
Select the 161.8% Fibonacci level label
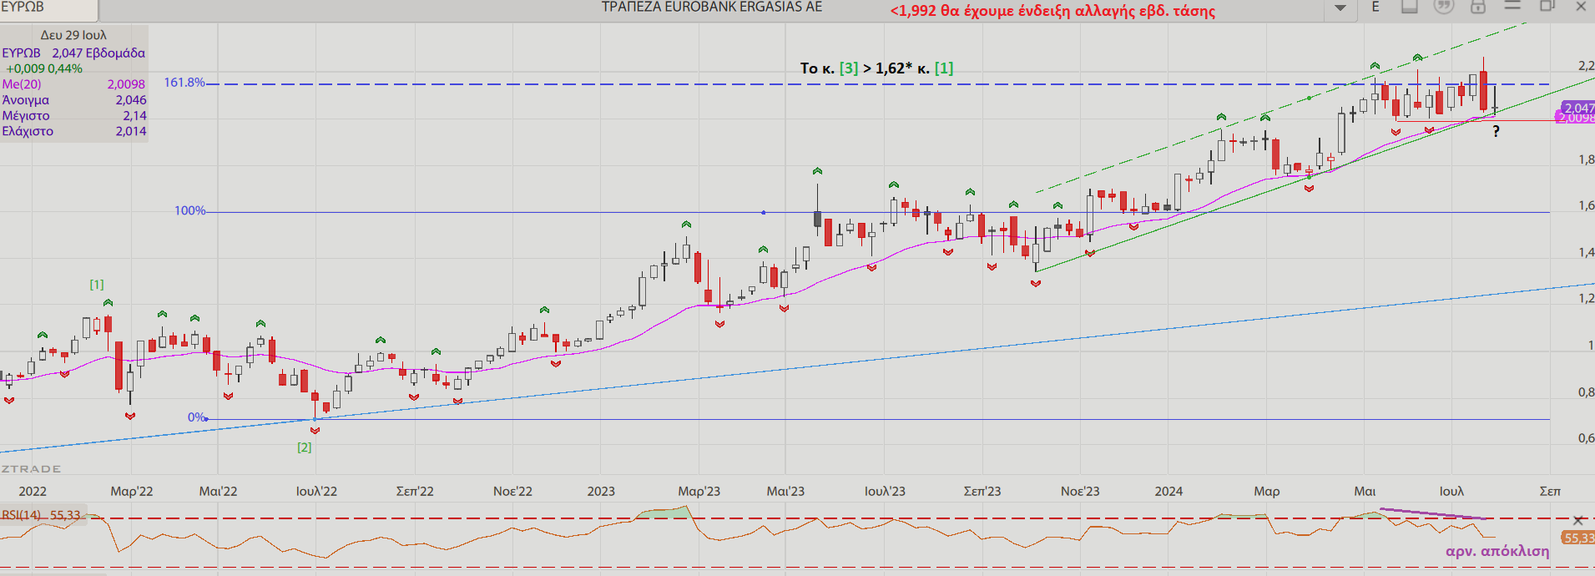(184, 83)
